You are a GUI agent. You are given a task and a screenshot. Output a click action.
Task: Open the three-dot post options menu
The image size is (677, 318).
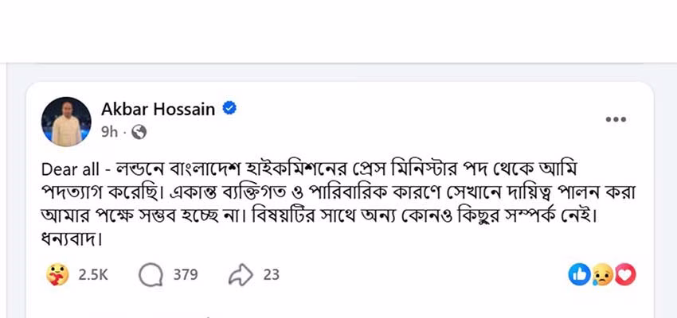[x=616, y=120]
